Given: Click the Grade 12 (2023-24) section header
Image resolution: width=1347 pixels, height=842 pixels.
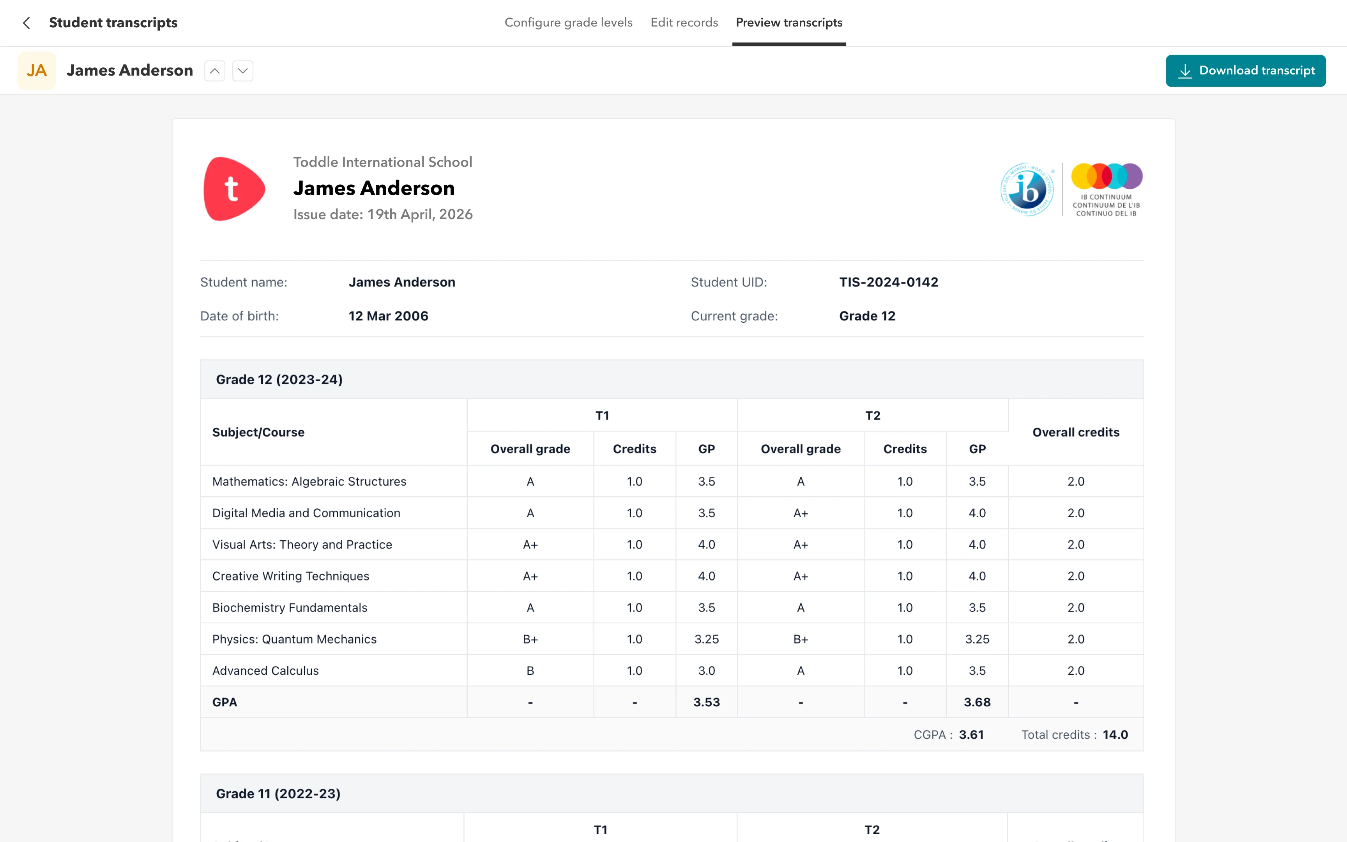Looking at the screenshot, I should click(672, 379).
